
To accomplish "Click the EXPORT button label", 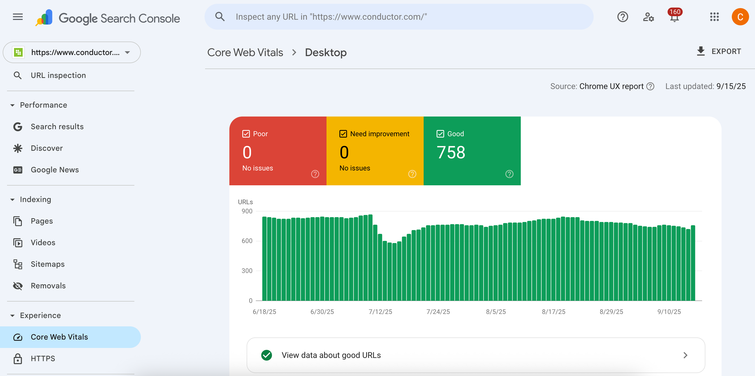I will 726,51.
